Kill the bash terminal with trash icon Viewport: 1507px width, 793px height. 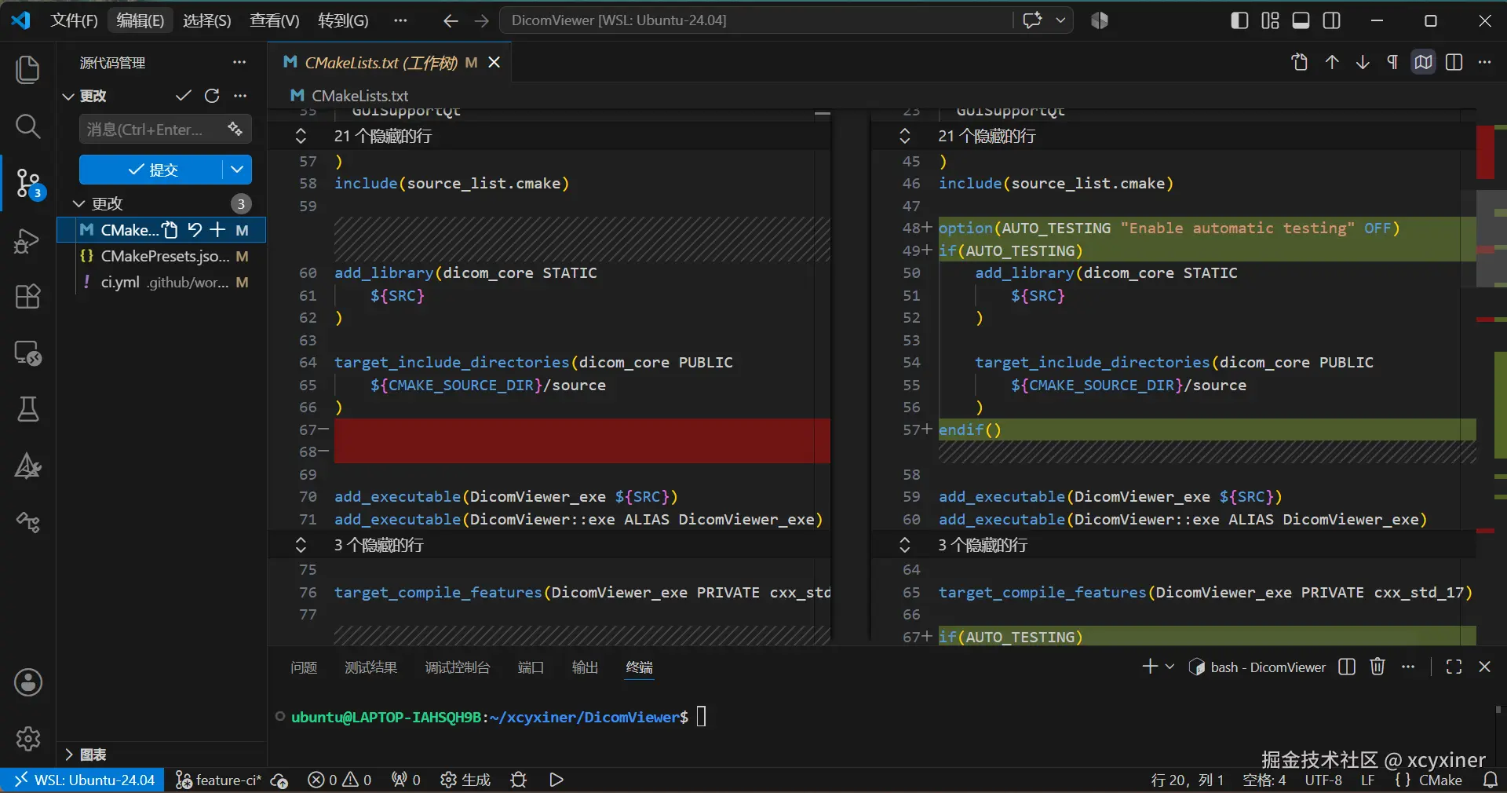click(x=1377, y=667)
